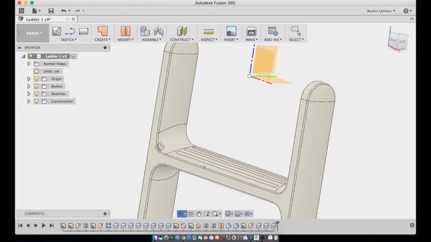Click the Make 3D print icon
The width and height of the screenshot is (431, 242).
(251, 31)
